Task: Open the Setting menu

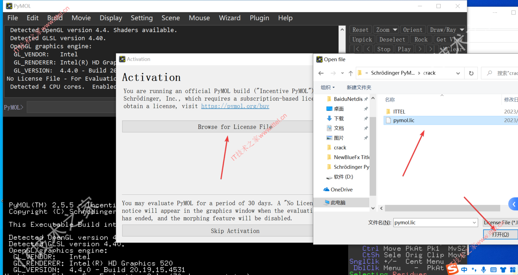Action: [142, 18]
